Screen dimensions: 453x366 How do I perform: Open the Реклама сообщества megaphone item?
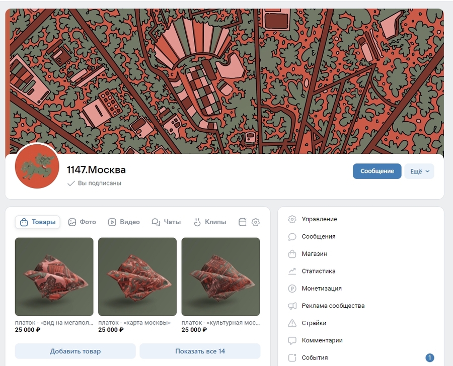tap(333, 306)
